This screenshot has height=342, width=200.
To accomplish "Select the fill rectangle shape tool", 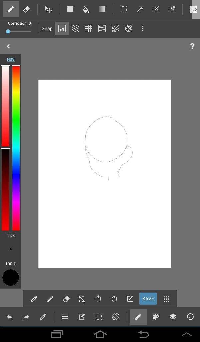I will (70, 9).
